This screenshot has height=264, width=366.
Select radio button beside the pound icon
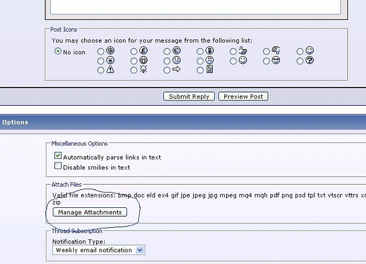134,51
